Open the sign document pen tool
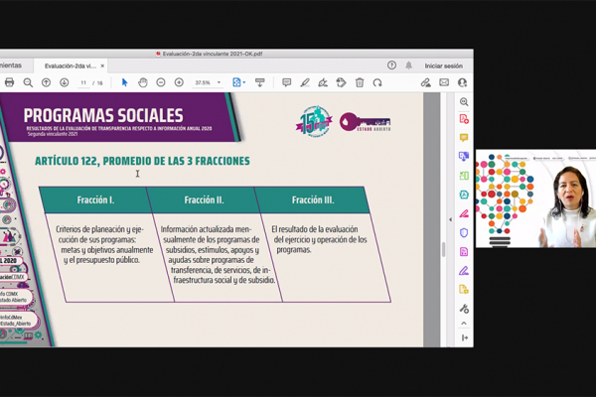The height and width of the screenshot is (397, 596). pyautogui.click(x=323, y=82)
